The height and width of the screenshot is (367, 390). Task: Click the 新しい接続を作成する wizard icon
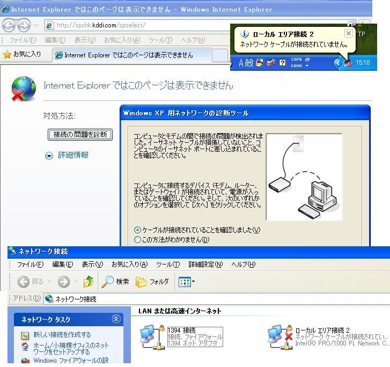(25, 335)
